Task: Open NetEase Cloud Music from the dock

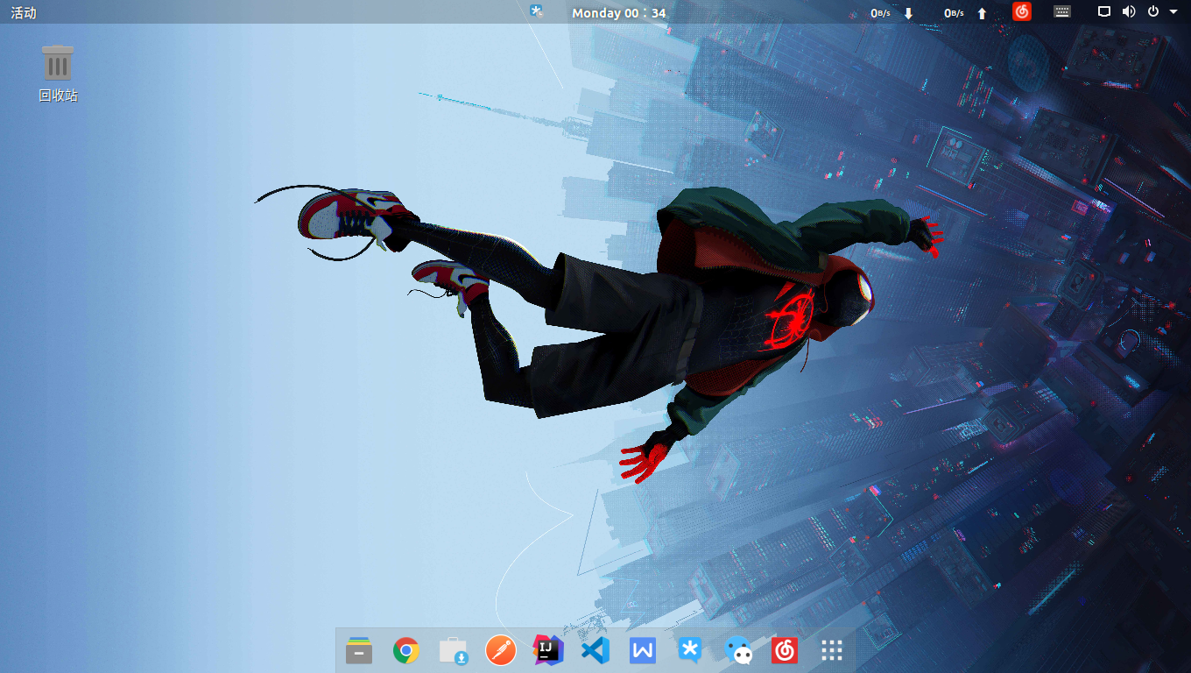Action: (x=785, y=651)
